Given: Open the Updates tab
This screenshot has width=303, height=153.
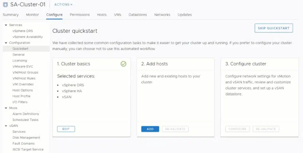Looking at the screenshot, I should (x=185, y=15).
